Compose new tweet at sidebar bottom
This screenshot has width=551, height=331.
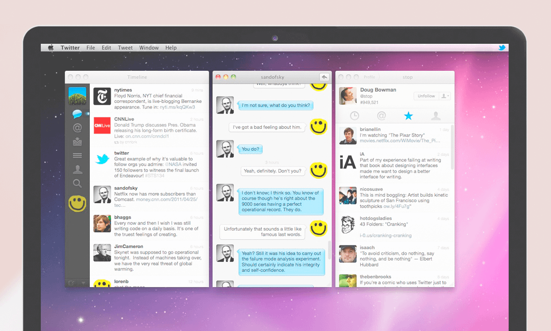[71, 283]
